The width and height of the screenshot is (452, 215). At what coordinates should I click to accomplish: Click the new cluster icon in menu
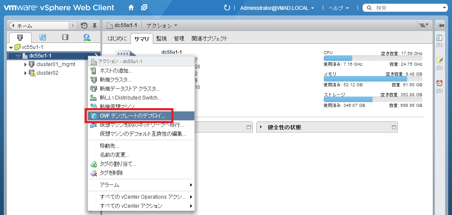click(x=94, y=79)
